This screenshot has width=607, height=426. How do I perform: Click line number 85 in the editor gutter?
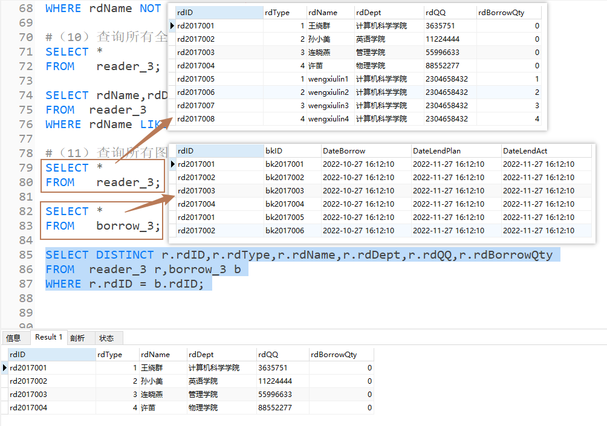point(26,254)
